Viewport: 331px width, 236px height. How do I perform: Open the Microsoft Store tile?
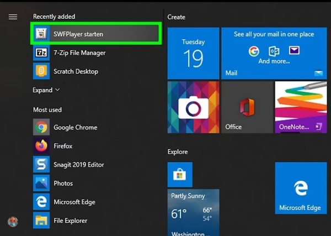[180, 175]
